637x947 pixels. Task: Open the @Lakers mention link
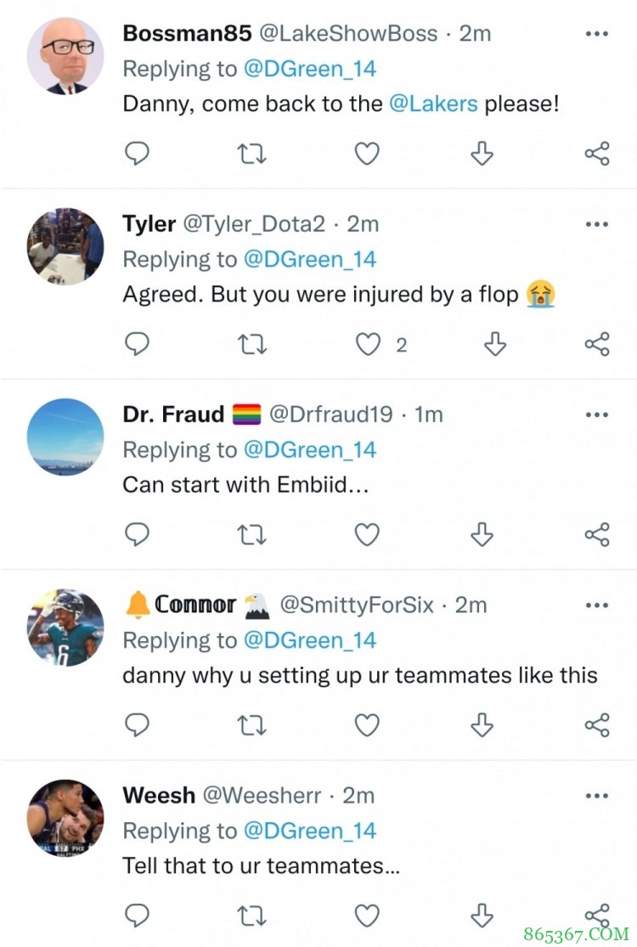(x=433, y=104)
